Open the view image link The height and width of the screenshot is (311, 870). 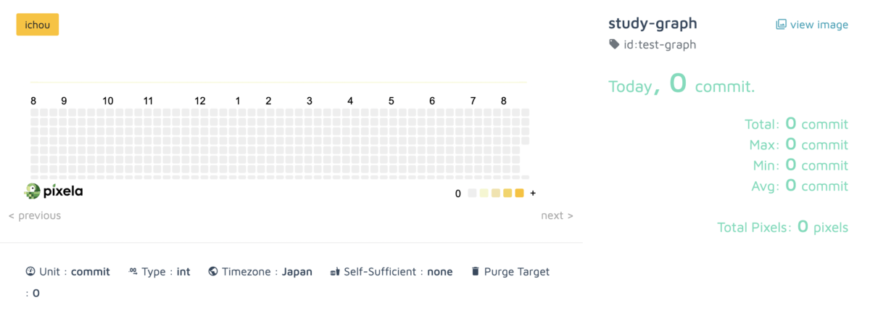(812, 25)
